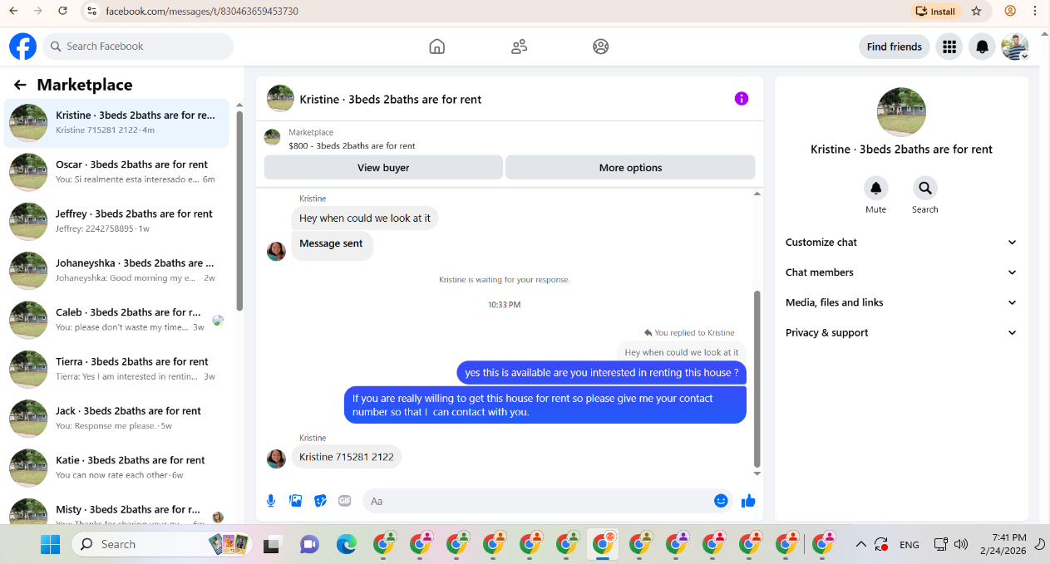Click the '$800 - 3beds 2baths are for rent' text

point(352,145)
